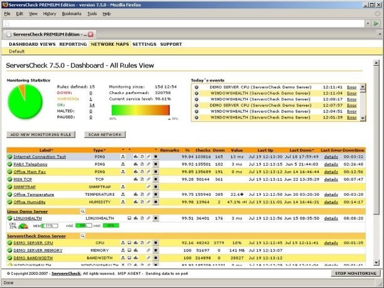Click the square stop icon in the DEMO BANDWIDTH row
The width and height of the screenshot is (384, 288).
coord(156,258)
